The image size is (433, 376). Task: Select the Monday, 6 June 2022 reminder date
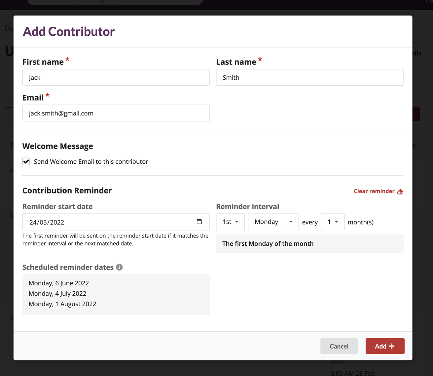coord(59,283)
